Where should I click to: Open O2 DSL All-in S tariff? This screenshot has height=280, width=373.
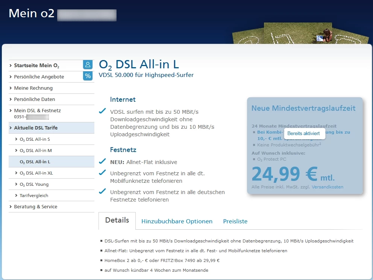point(35,139)
